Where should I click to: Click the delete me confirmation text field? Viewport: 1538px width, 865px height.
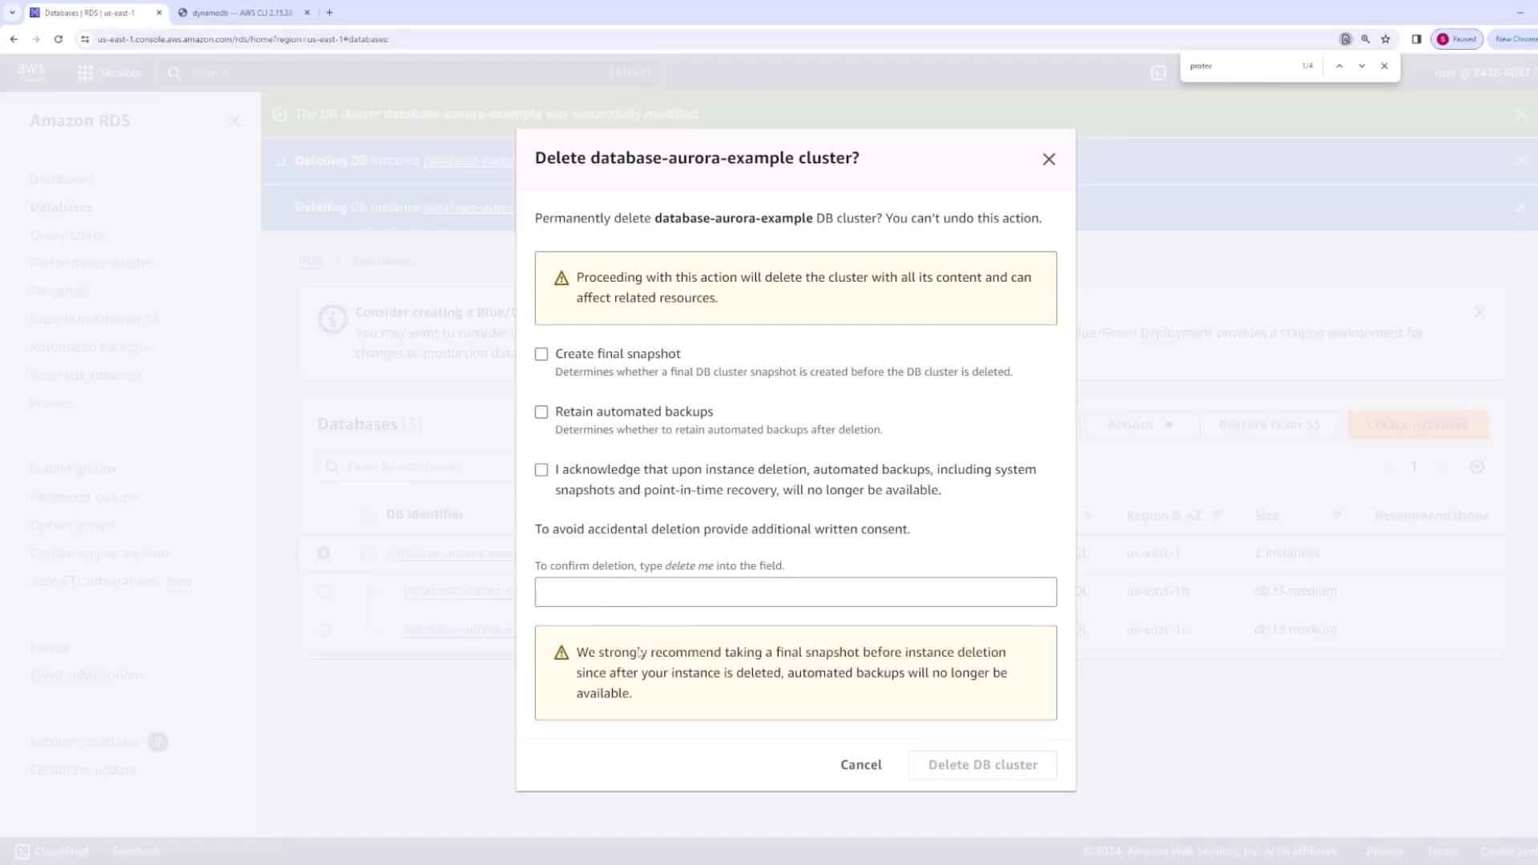tap(795, 592)
